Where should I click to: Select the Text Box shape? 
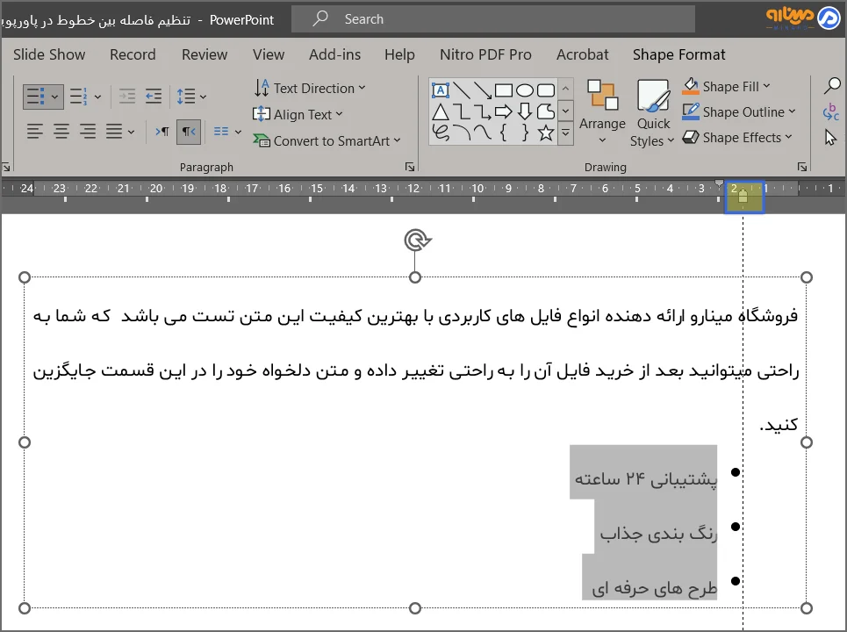coord(441,90)
